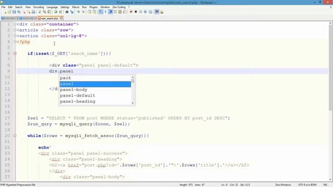Click the 'echo' keyword on line 22
The width and height of the screenshot is (333, 187).
point(44,148)
